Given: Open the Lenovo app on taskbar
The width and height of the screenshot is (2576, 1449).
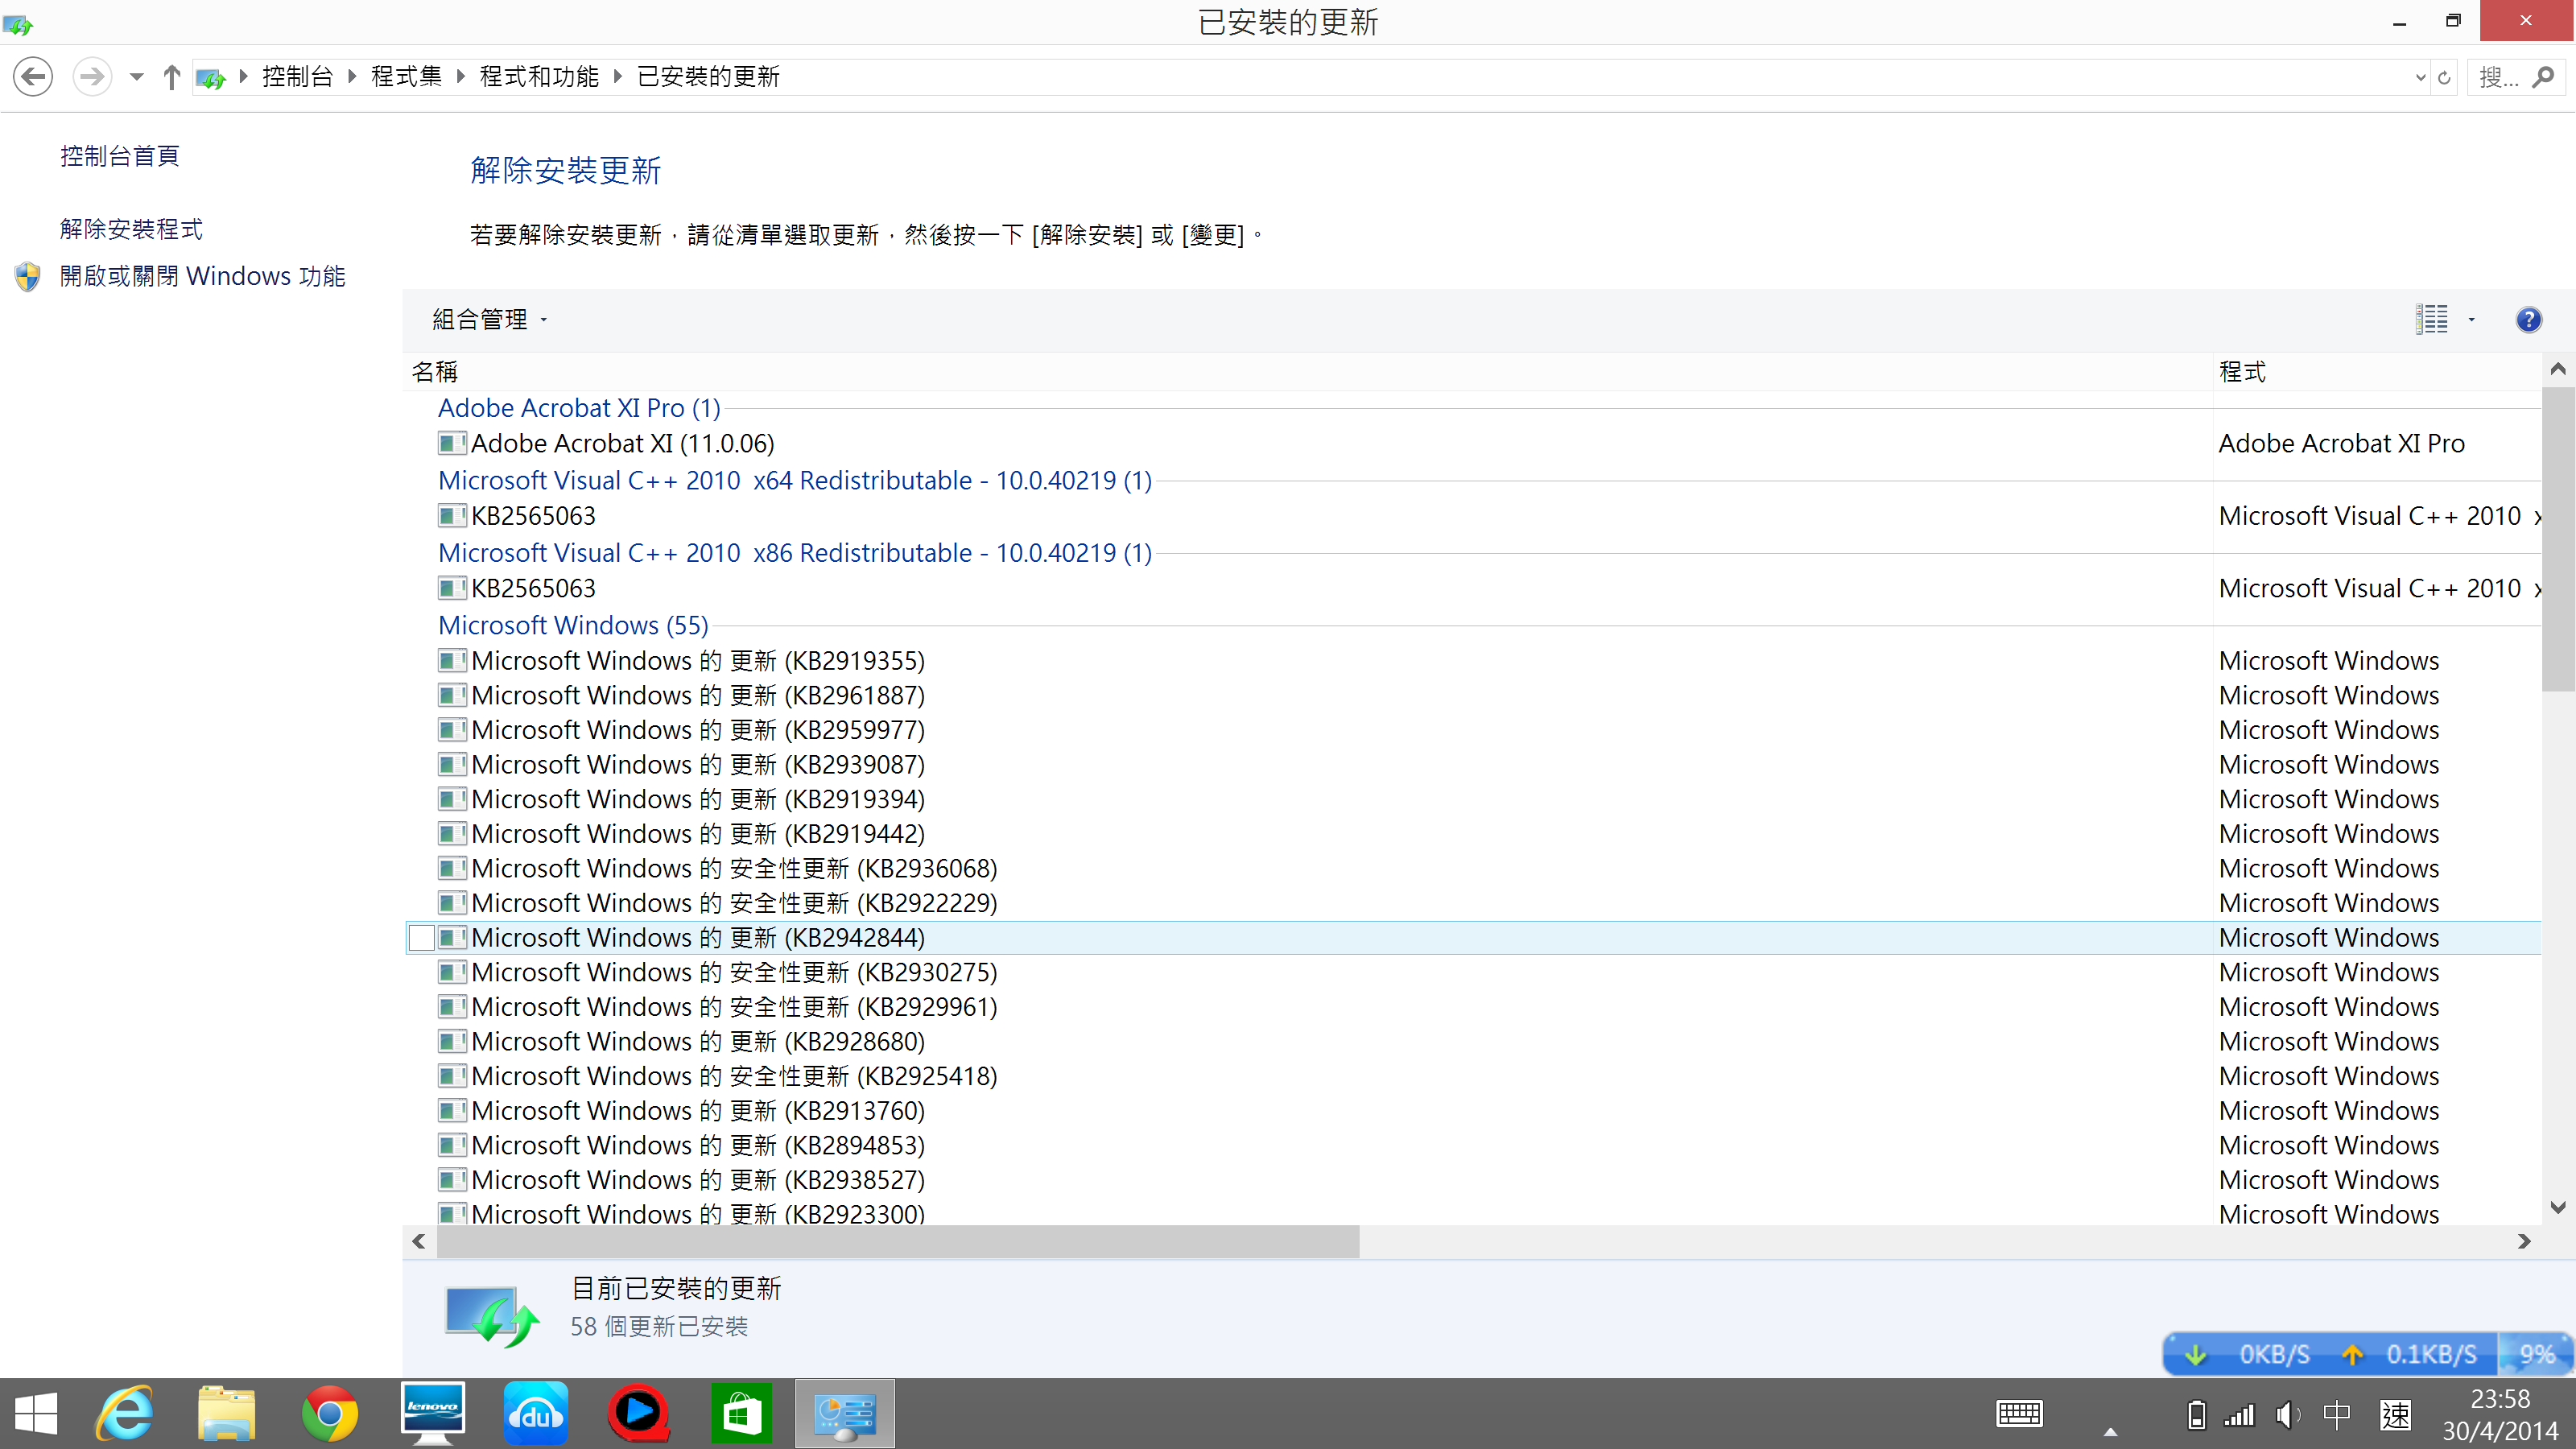Looking at the screenshot, I should pyautogui.click(x=432, y=1414).
